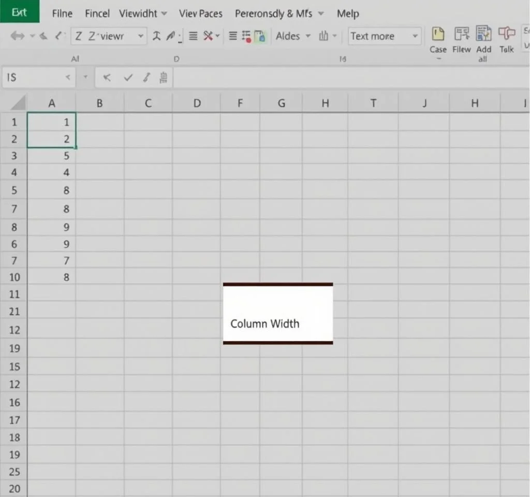The width and height of the screenshot is (530, 497).
Task: Click the double-headed arrow icon in the toolbar
Action: [x=17, y=36]
